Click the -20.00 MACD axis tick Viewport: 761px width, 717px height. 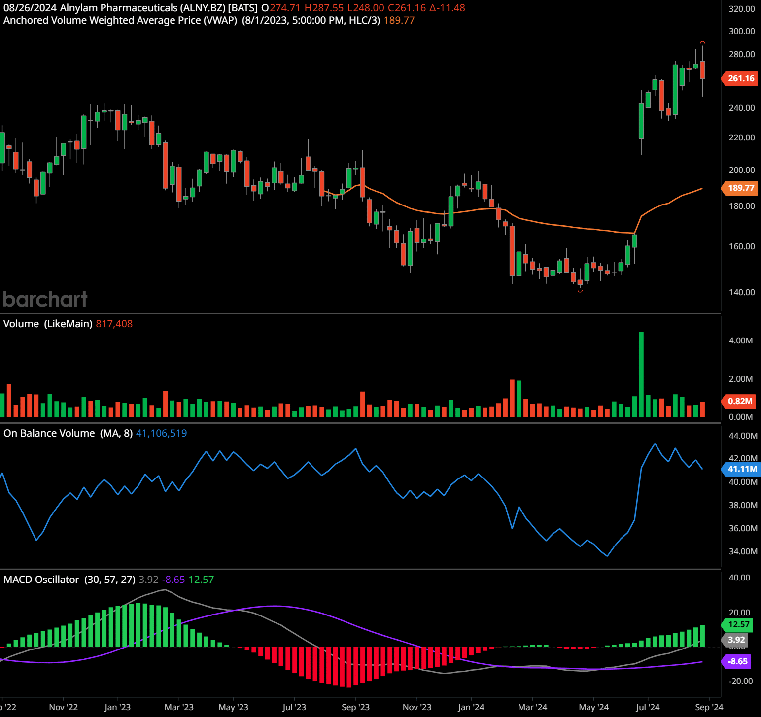click(741, 681)
